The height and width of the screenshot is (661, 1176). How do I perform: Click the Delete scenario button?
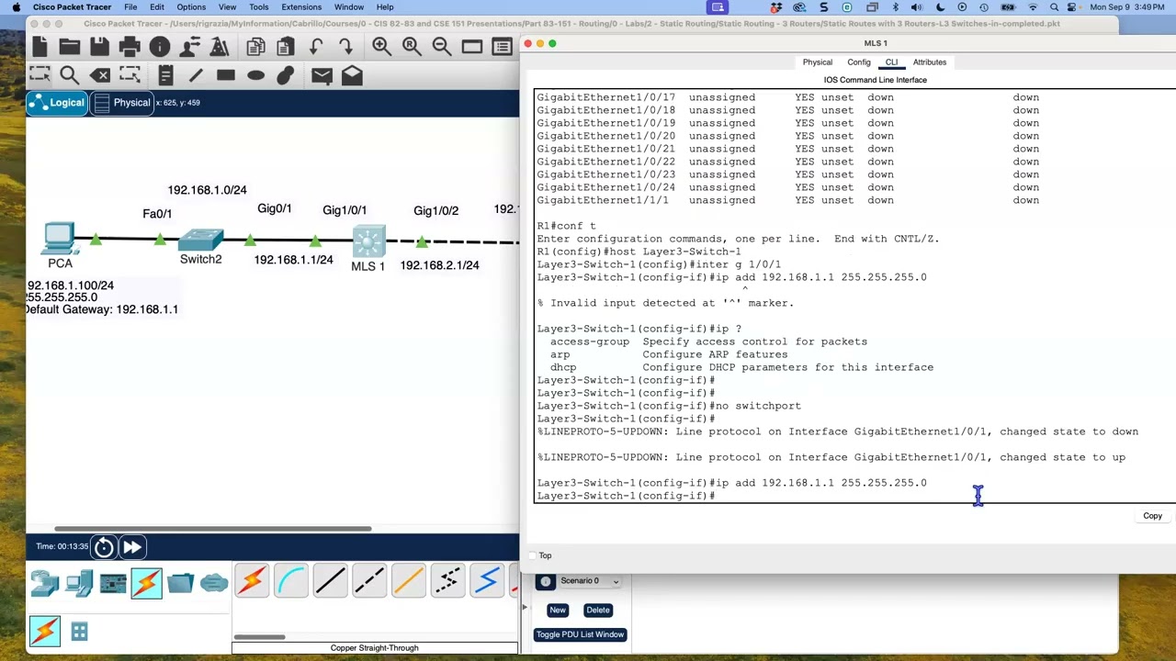(x=598, y=611)
